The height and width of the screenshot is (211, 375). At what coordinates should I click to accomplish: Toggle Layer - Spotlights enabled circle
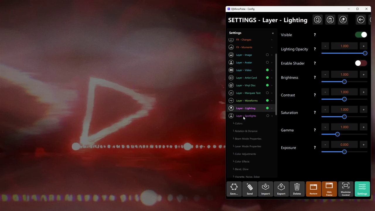pyautogui.click(x=267, y=116)
